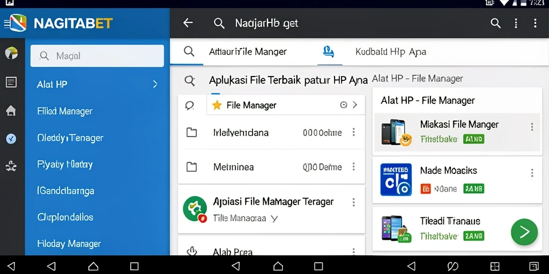Tap the leftmost Android back button
The image size is (549, 274).
(11, 267)
